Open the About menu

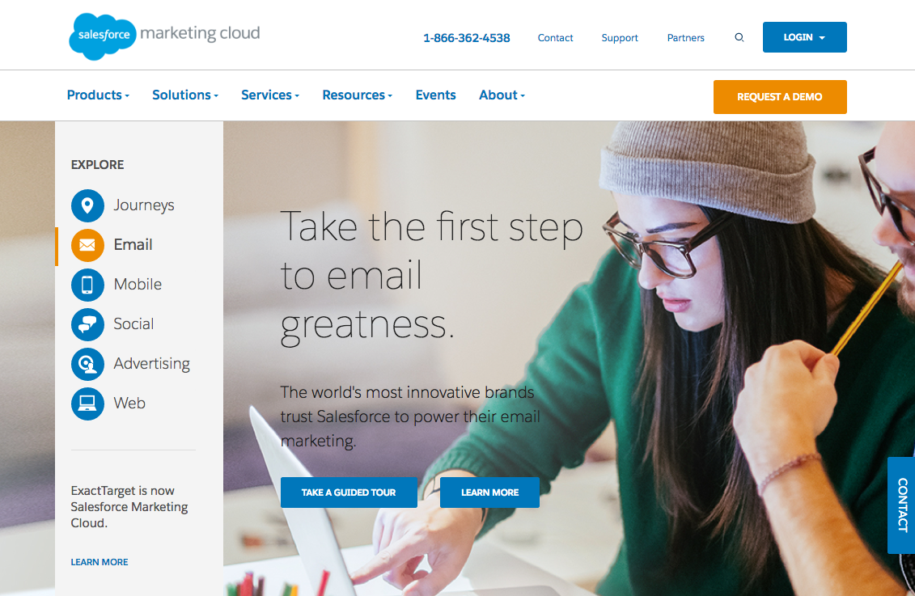coord(502,95)
